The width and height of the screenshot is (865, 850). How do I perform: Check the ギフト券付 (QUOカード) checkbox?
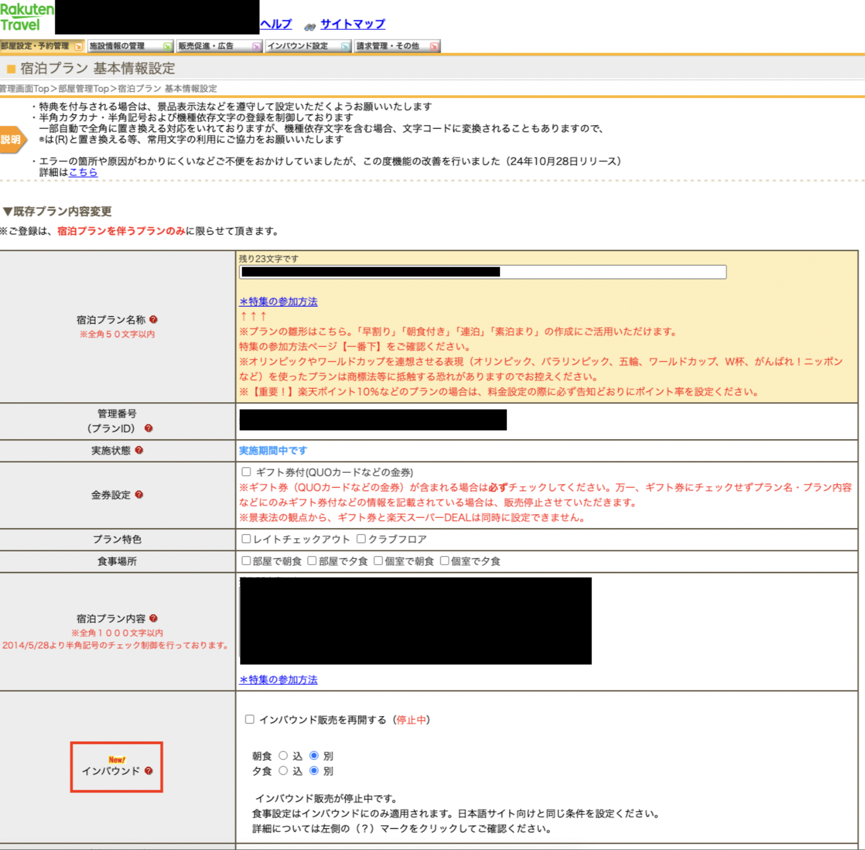click(246, 472)
